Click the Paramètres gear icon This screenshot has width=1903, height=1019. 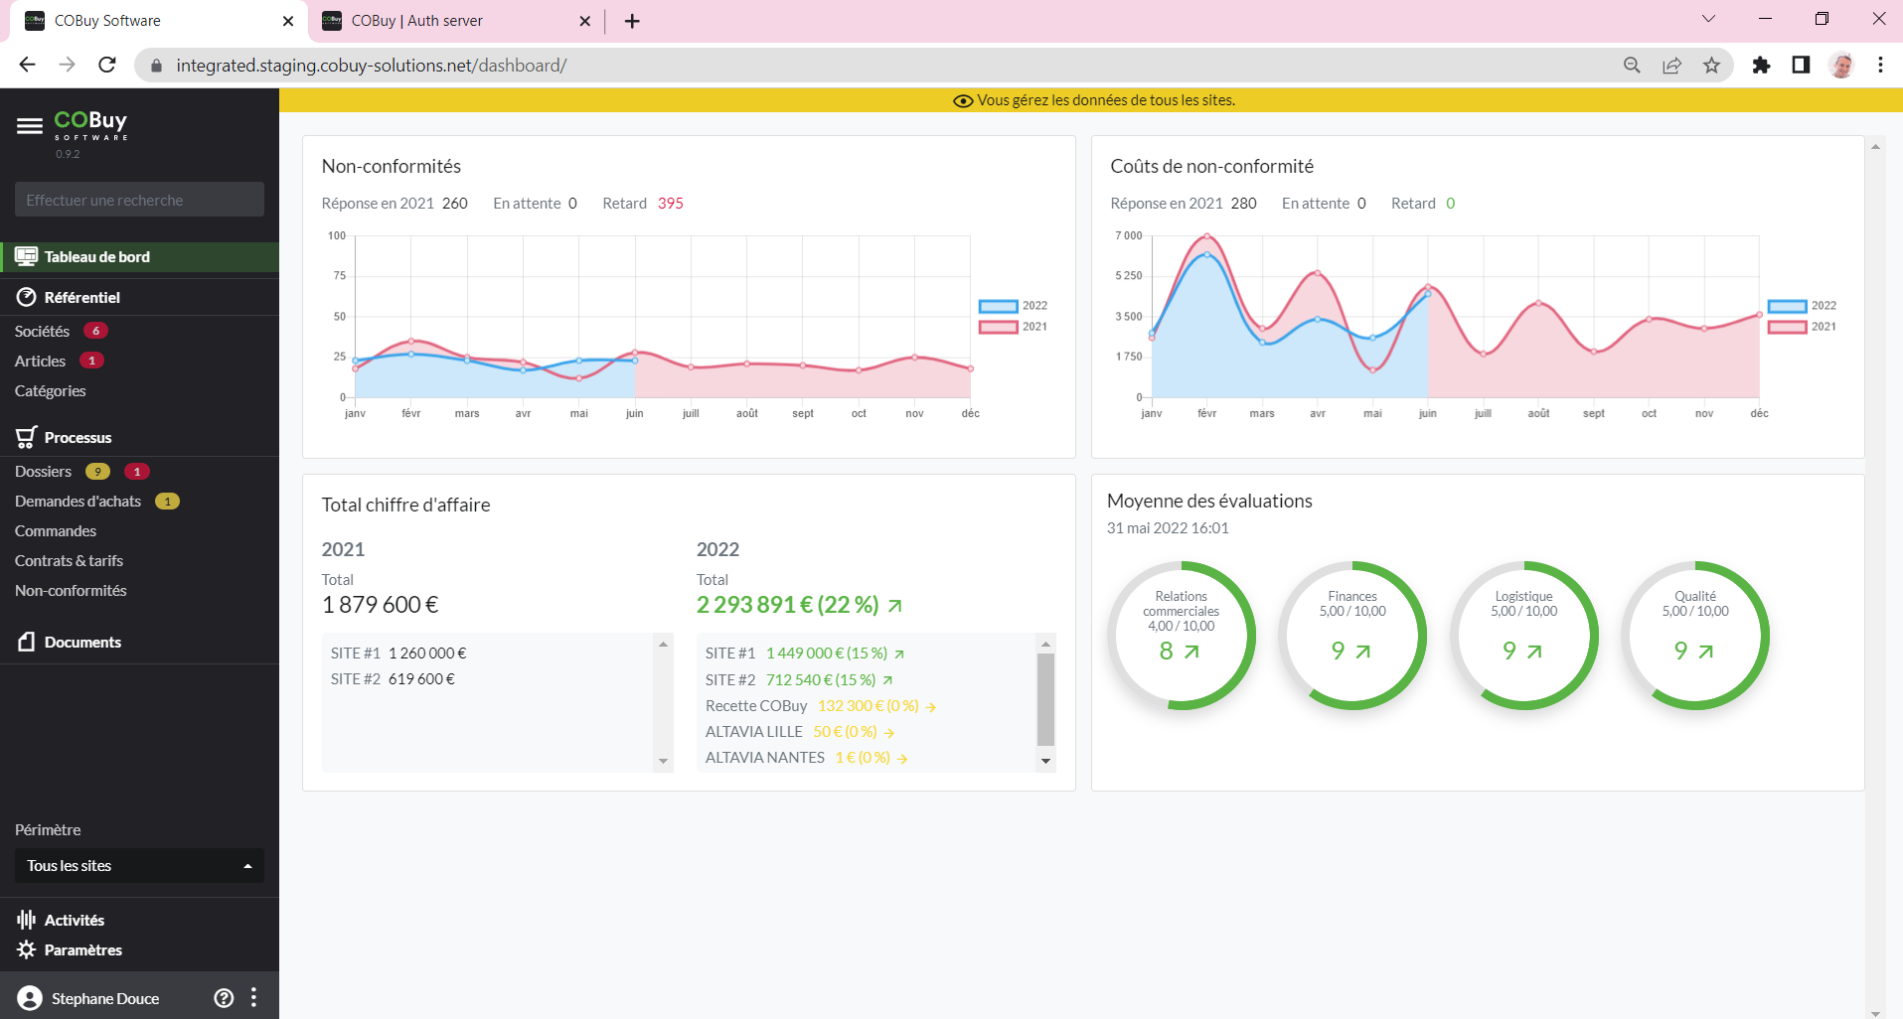27,950
